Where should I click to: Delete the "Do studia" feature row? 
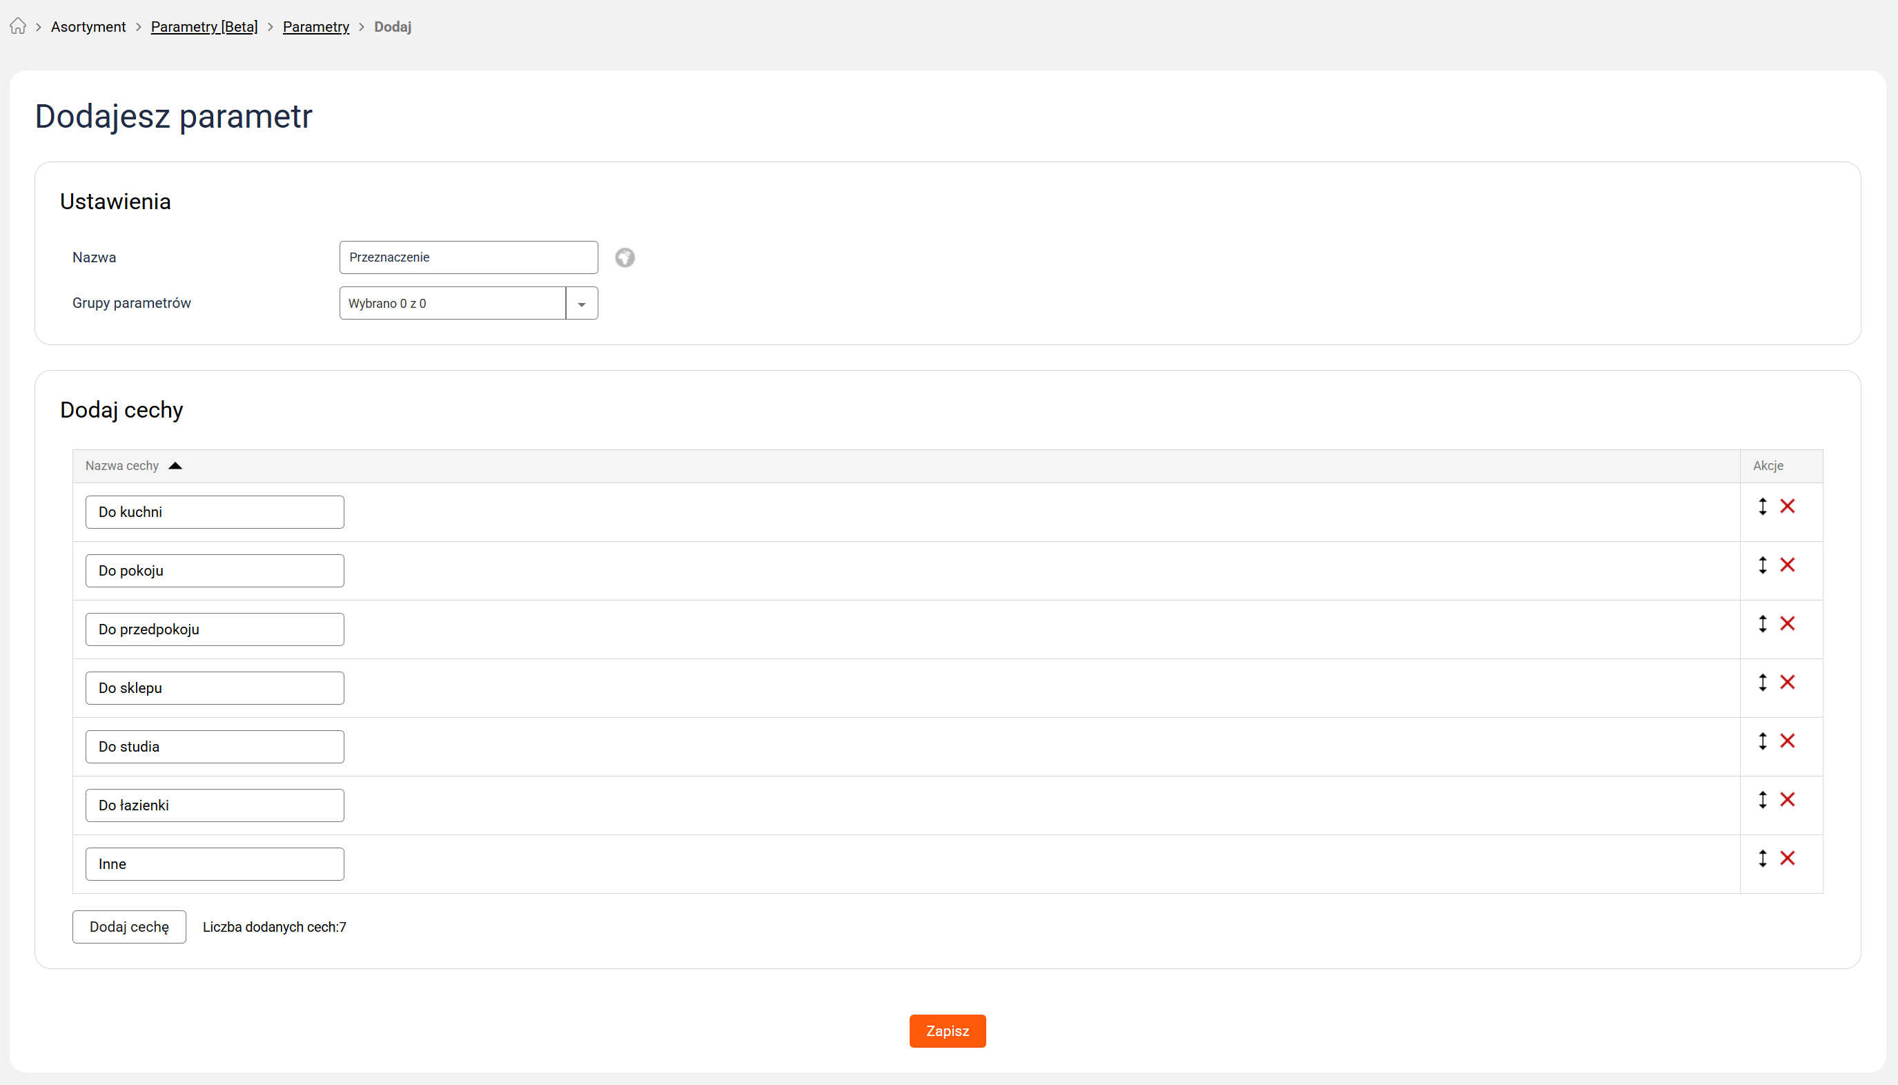point(1787,741)
